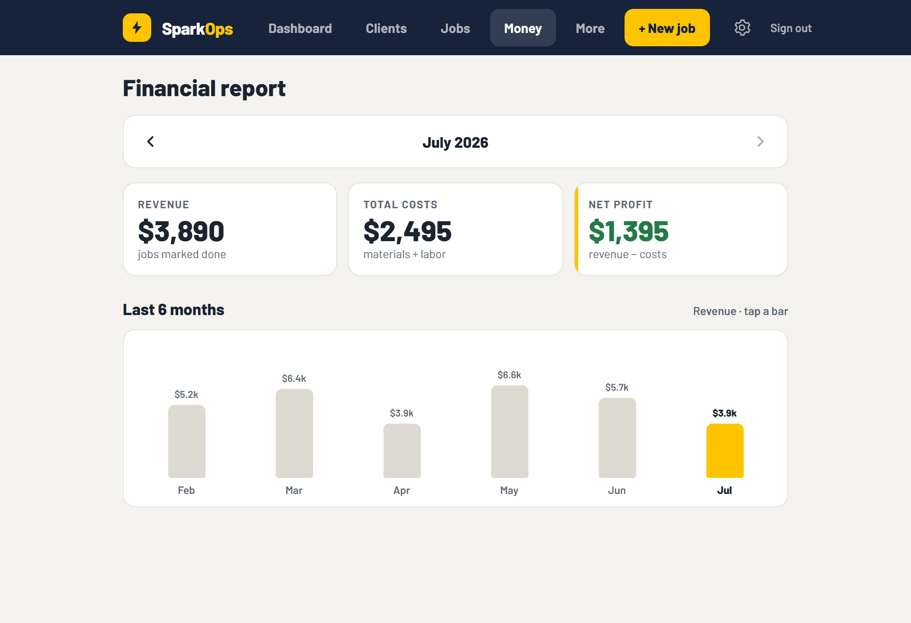Click the NET PROFIT card label

tap(621, 205)
